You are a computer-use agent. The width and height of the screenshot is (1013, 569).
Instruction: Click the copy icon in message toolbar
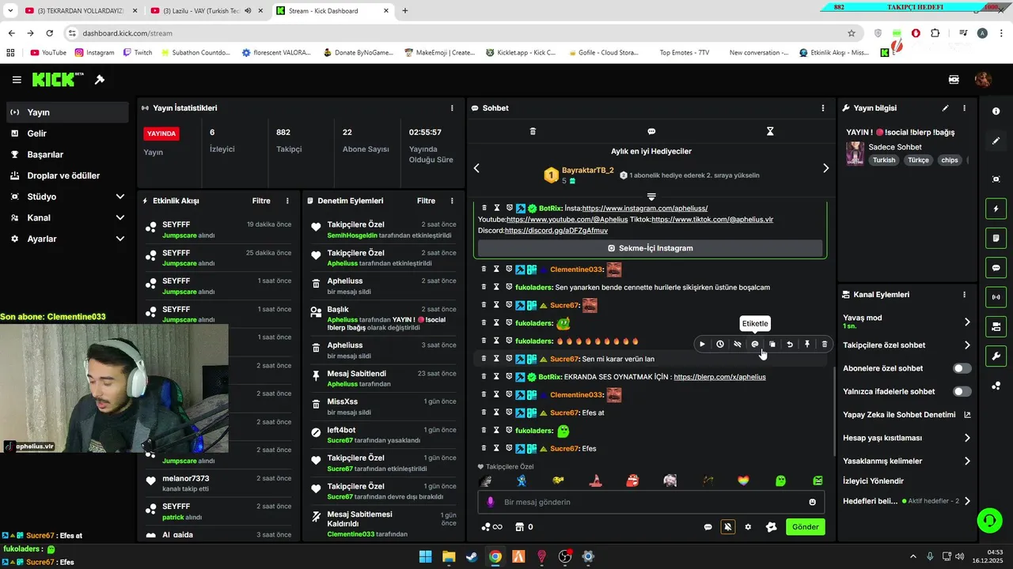(772, 344)
